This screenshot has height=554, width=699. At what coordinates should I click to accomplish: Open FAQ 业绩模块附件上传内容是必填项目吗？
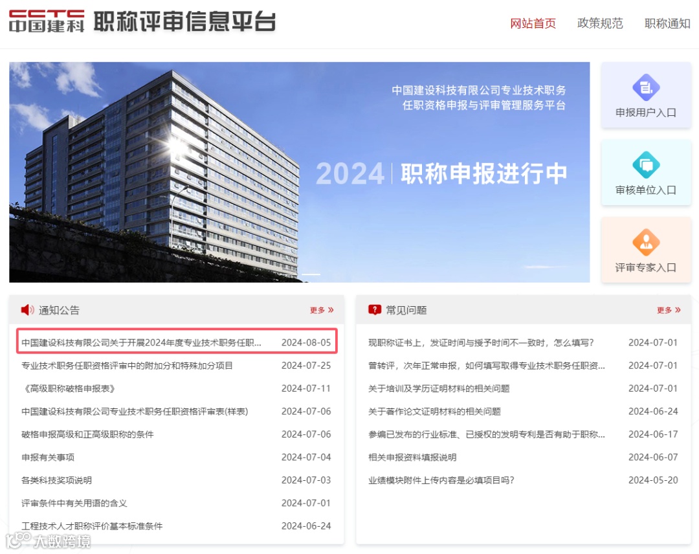pos(441,480)
